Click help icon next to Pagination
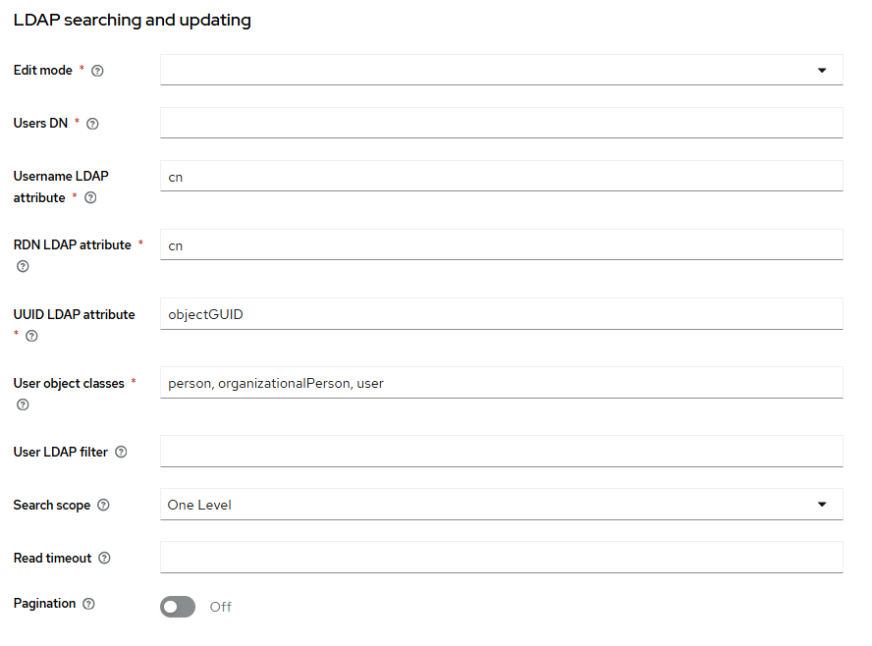 88,604
